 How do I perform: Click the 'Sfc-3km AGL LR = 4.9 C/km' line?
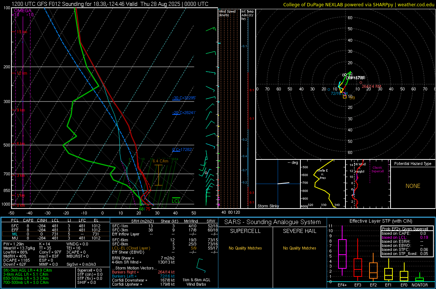point(28,271)
